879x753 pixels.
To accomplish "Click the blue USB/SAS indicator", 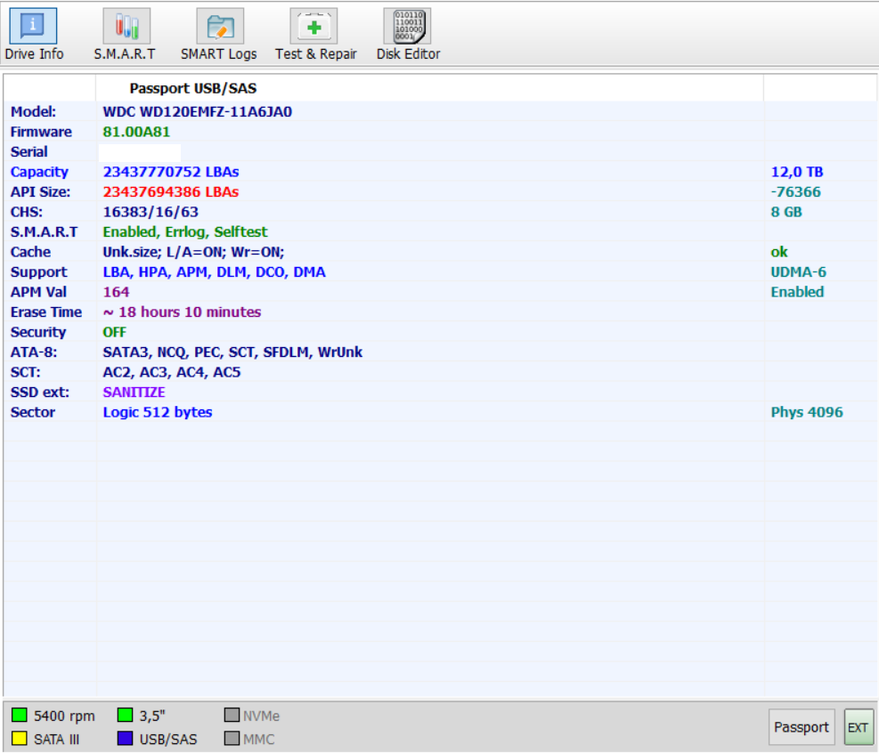I will 125,739.
